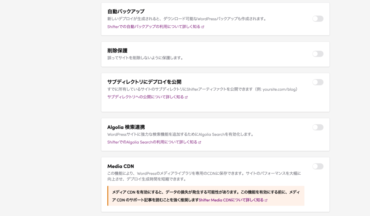Toggle サブディレクトリにデプロイを公開 on

318,82
